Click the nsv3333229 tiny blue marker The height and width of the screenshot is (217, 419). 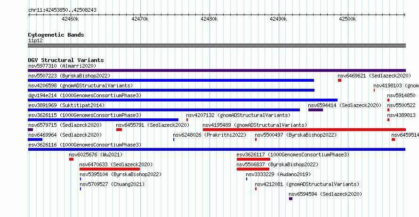[x=247, y=179]
